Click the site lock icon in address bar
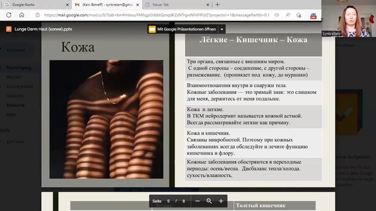The height and width of the screenshot is (211, 376). [38, 15]
